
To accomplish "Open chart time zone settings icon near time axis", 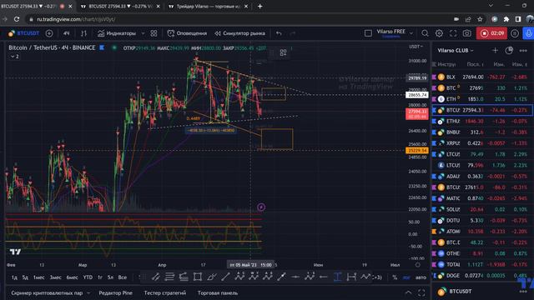I will (418, 265).
